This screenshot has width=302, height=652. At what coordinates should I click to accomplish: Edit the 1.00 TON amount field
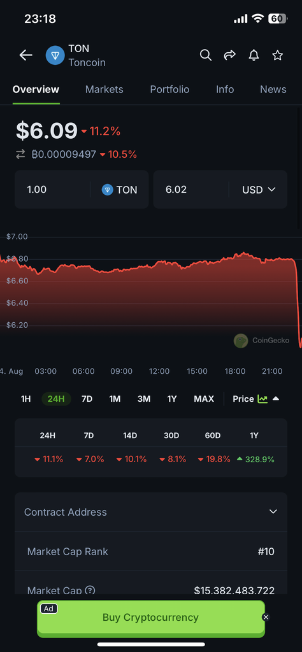coord(52,190)
